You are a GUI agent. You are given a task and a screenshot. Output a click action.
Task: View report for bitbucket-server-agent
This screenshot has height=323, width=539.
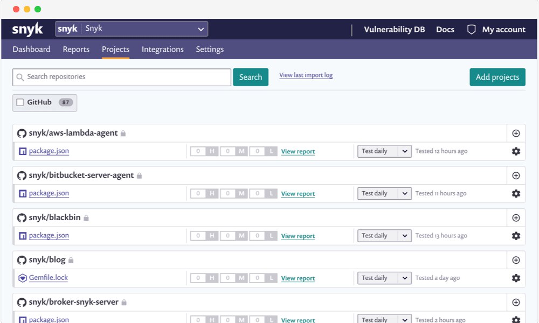click(x=298, y=194)
